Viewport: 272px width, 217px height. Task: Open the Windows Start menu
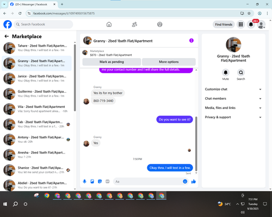pyautogui.click(x=5, y=204)
